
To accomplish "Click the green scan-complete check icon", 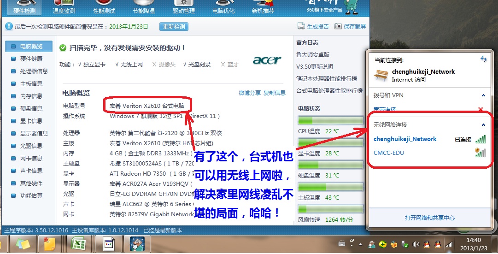I will tap(63, 48).
